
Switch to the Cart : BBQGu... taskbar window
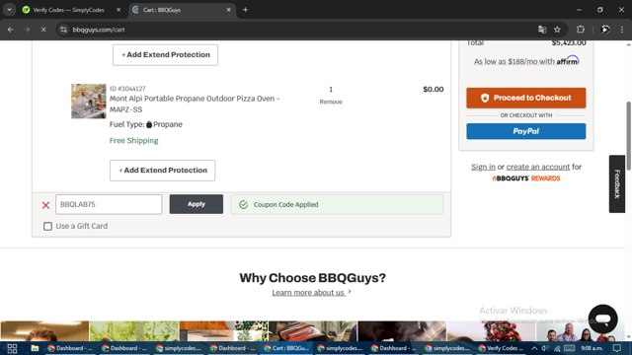click(x=286, y=348)
